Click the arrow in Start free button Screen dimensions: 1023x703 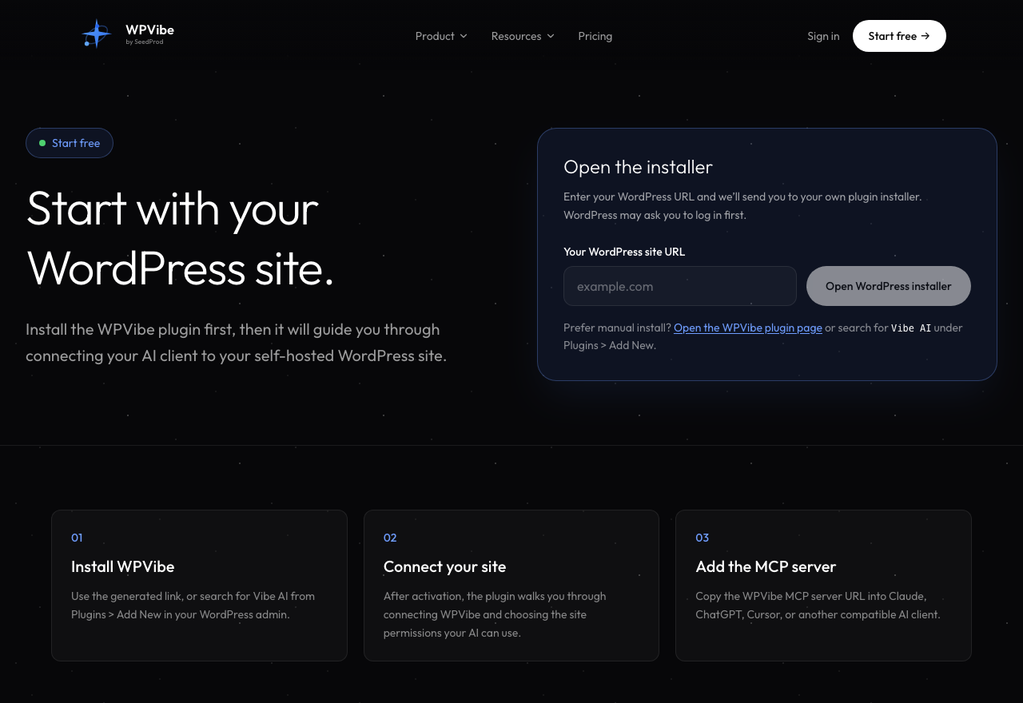[925, 36]
